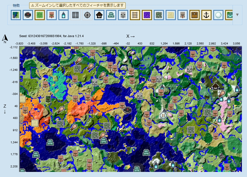The image size is (247, 177).
Task: Enable the Dungeon spawner cage icon
Action: (x=75, y=15)
